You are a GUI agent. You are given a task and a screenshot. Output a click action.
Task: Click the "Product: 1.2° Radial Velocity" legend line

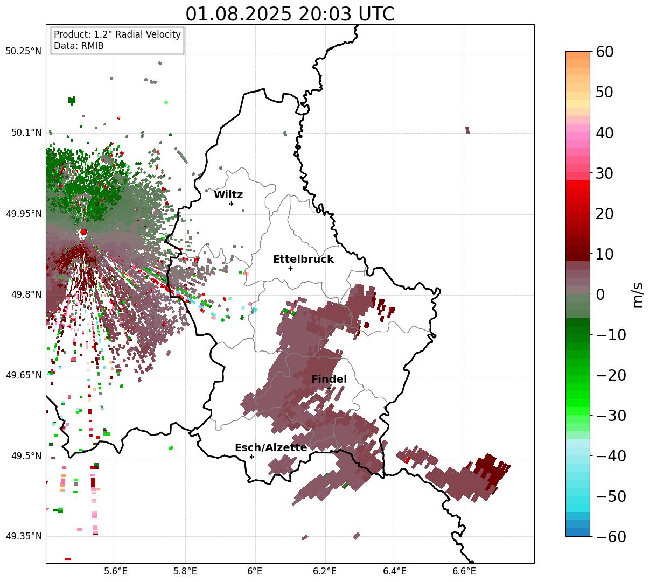[117, 34]
